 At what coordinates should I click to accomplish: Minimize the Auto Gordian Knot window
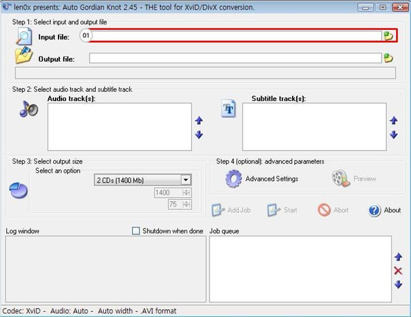coord(366,7)
